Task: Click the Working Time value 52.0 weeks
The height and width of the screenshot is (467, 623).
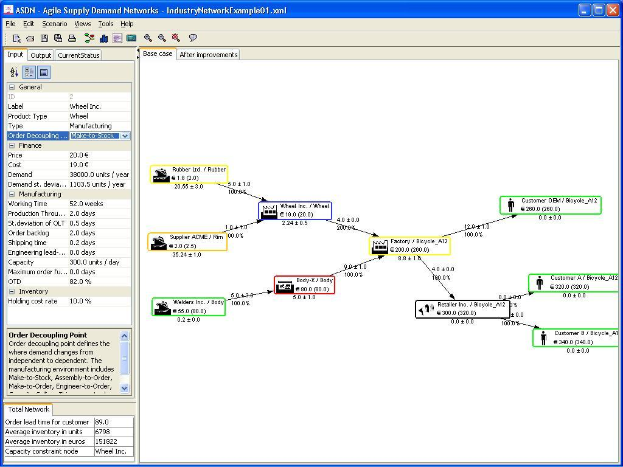Action: (100, 204)
